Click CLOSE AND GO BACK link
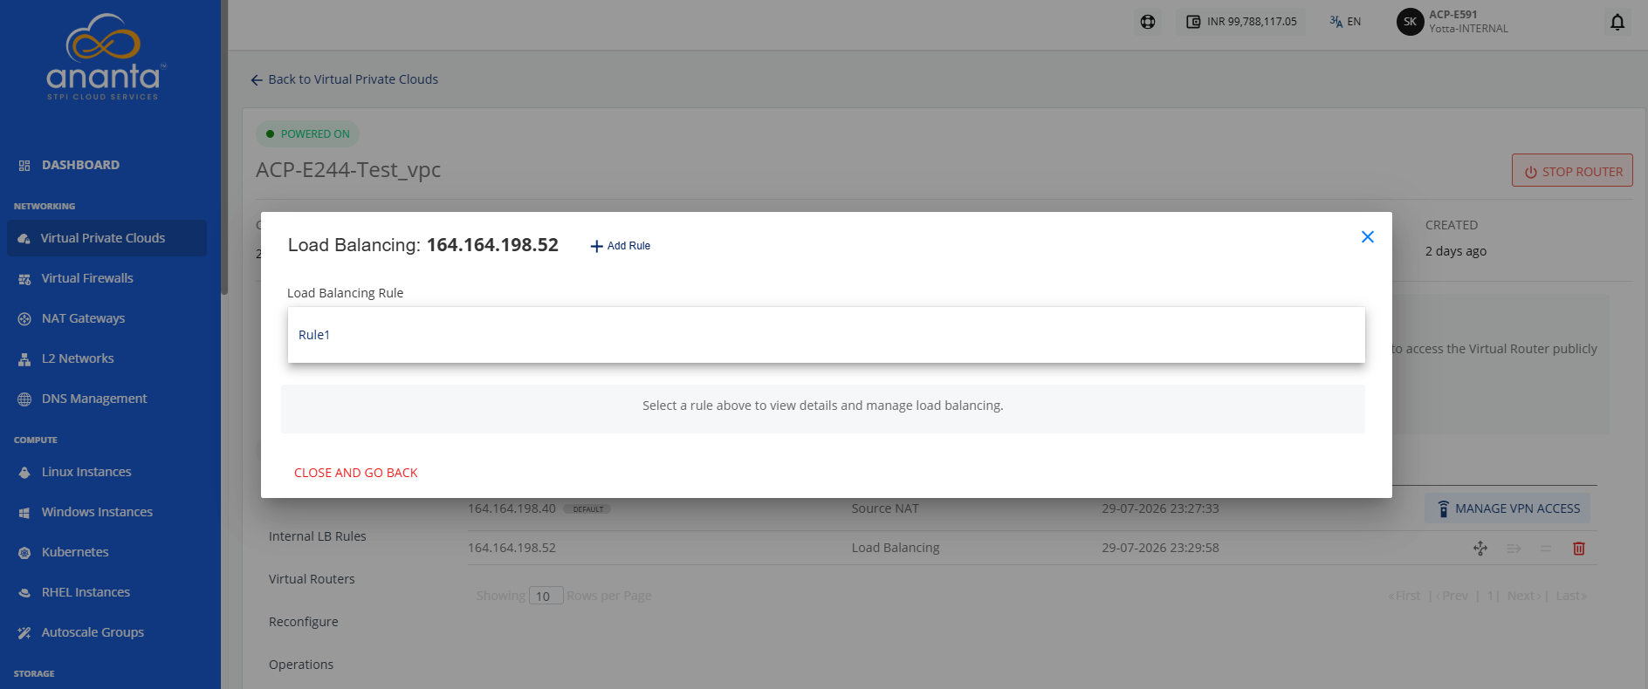Screen dimensions: 1648x689 coord(355,473)
